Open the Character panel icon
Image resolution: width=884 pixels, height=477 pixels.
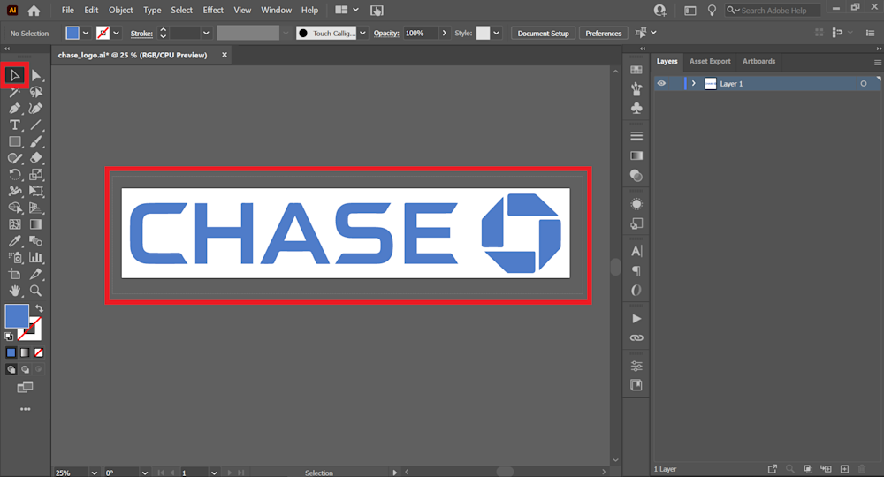[x=636, y=251]
